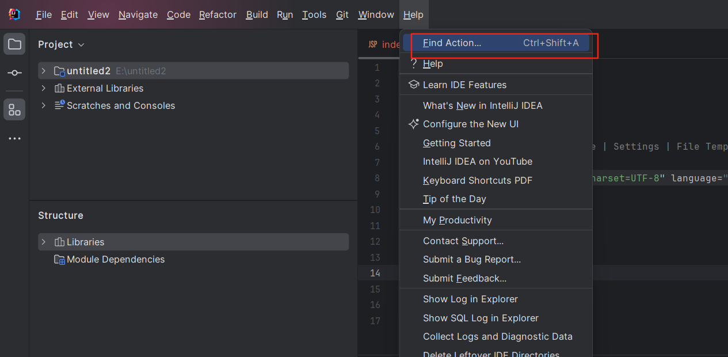The width and height of the screenshot is (728, 357).
Task: Select Learn IDE Features
Action: 496,85
